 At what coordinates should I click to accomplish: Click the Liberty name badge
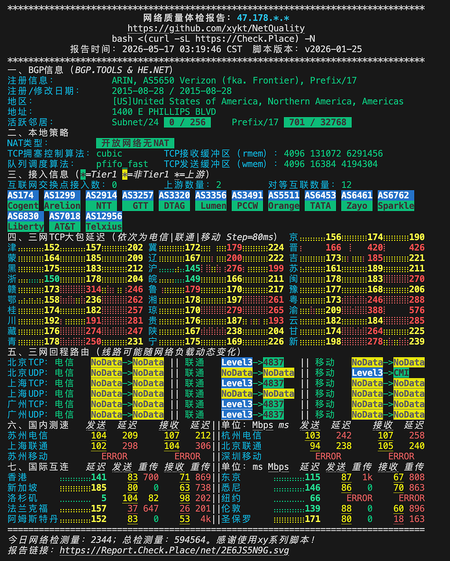(25, 226)
